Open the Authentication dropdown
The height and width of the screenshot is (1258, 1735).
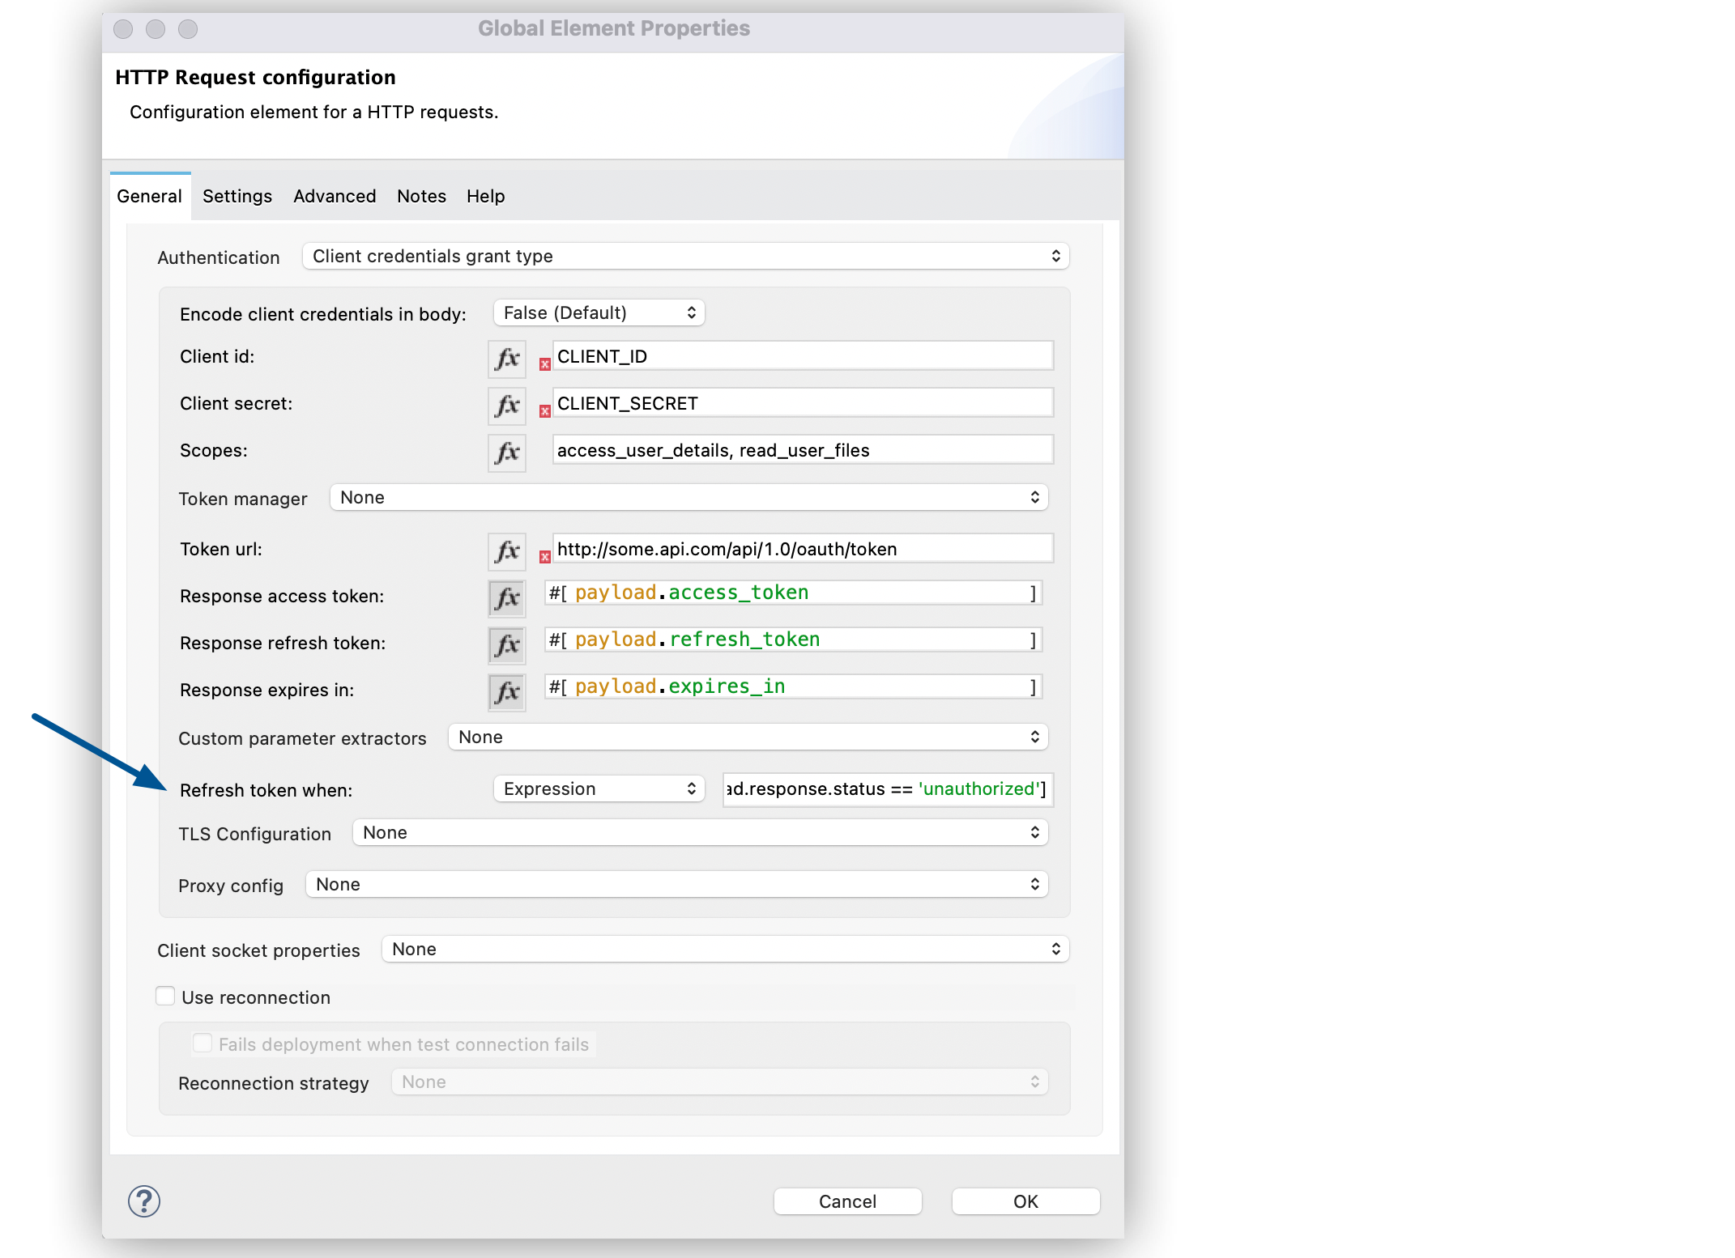click(x=684, y=256)
